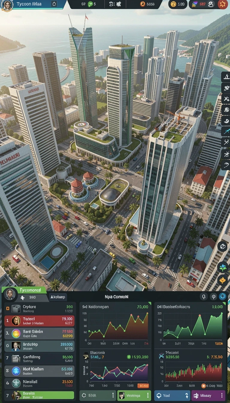Click the 70,100 value on Kaidonøpan chart
This screenshot has height=403, width=230.
(143, 307)
